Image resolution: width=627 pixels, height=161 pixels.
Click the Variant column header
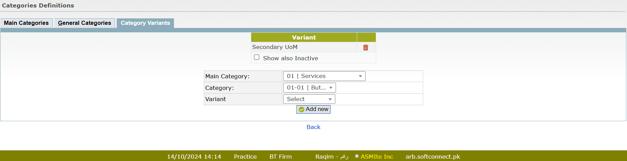(x=304, y=37)
